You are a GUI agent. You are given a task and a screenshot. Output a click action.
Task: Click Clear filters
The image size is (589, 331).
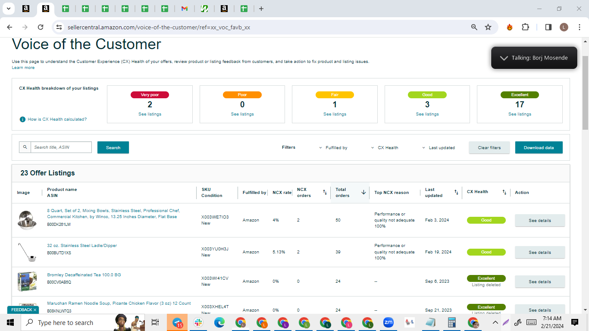tap(489, 147)
